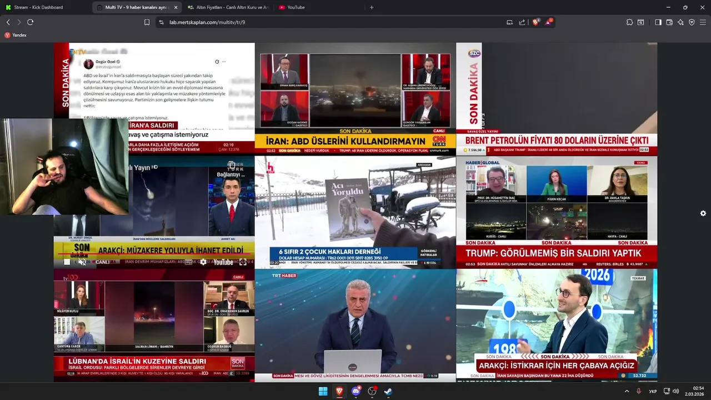
Task: Open video on YouTube via logo
Action: 223,262
